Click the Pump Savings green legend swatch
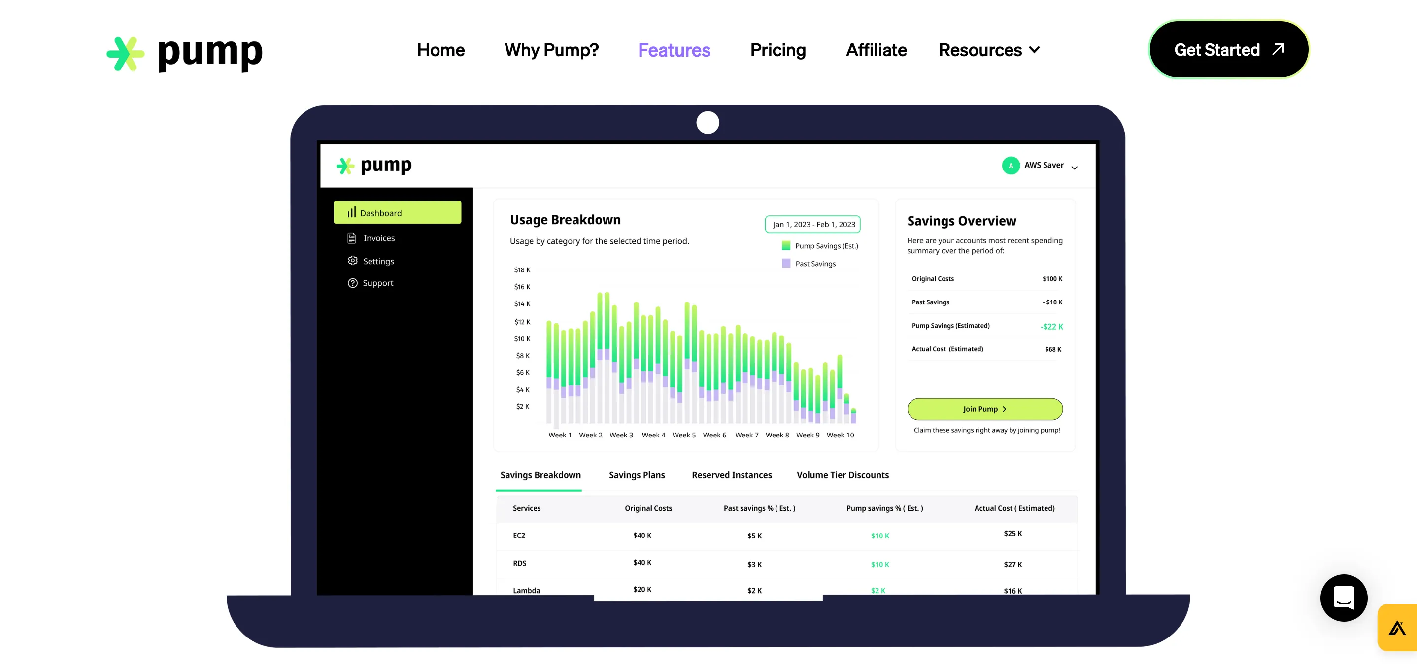 click(x=786, y=246)
